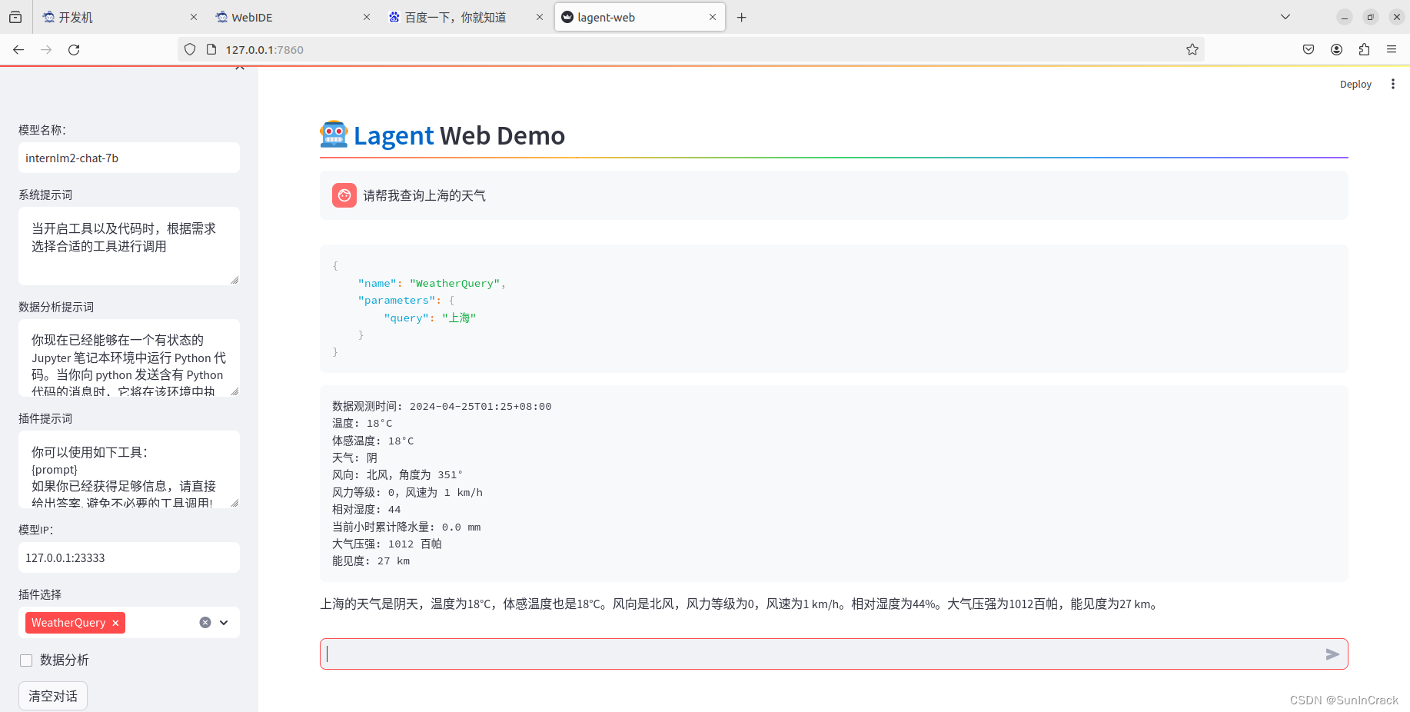
Task: Click the Deploy button
Action: 1355,84
